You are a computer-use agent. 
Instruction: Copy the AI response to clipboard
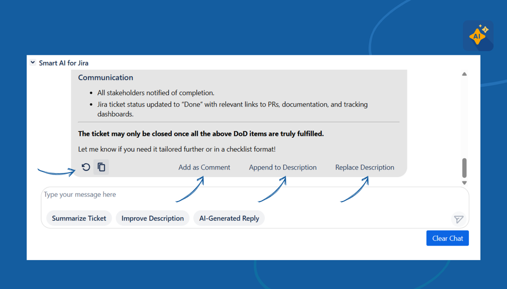[101, 167]
